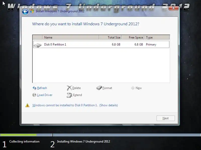
Task: Click the Windows flag icon in title bar
Action: [32, 11]
